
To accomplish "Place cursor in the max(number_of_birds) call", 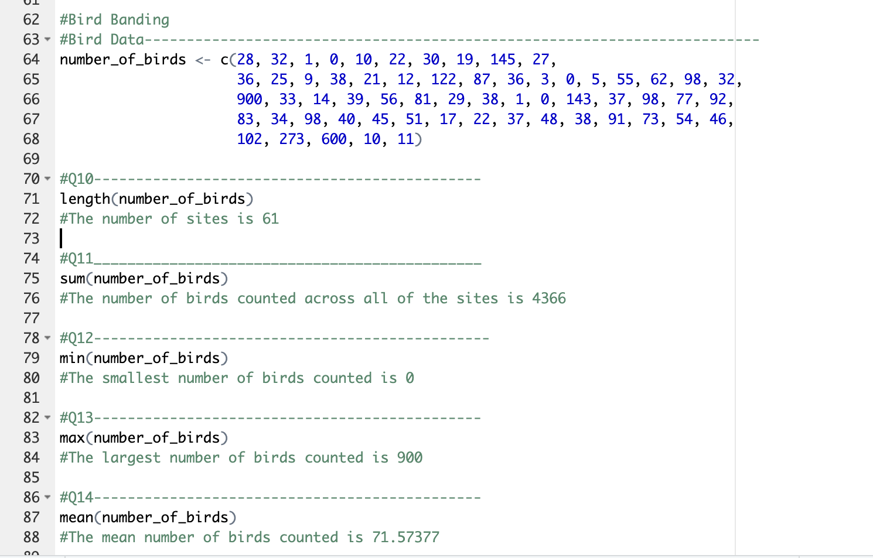I will click(x=144, y=437).
